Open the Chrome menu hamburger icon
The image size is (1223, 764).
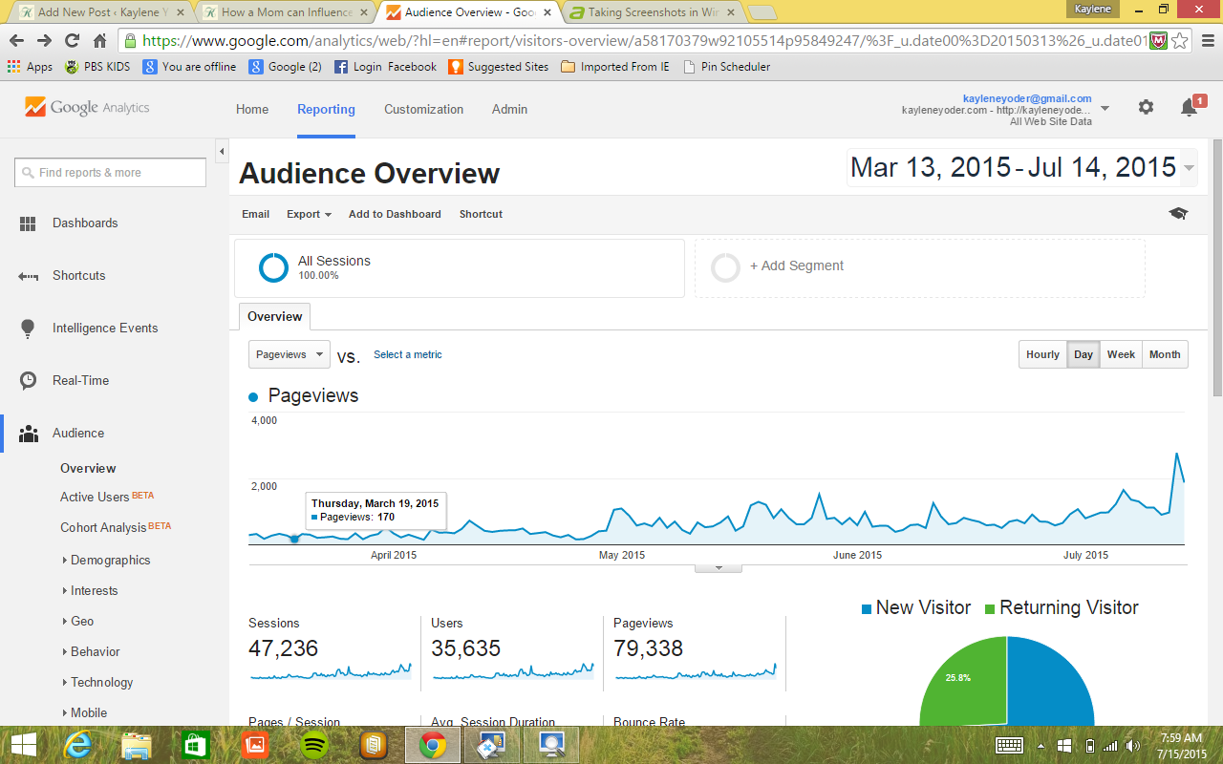[x=1207, y=40]
